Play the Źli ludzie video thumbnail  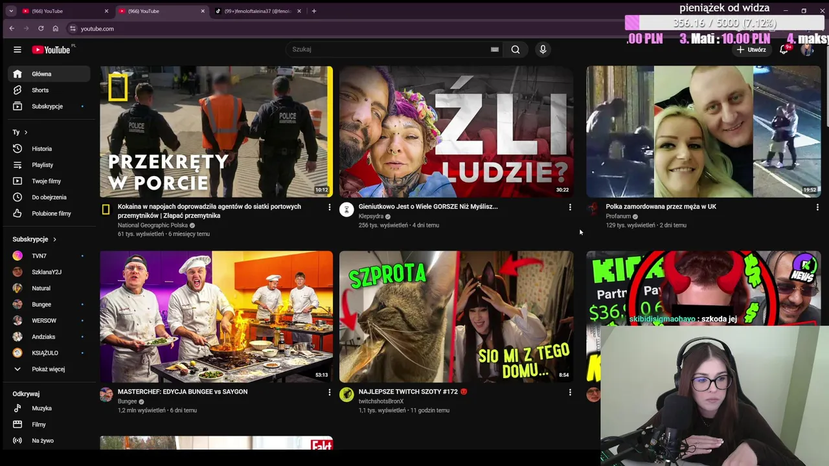coord(456,131)
